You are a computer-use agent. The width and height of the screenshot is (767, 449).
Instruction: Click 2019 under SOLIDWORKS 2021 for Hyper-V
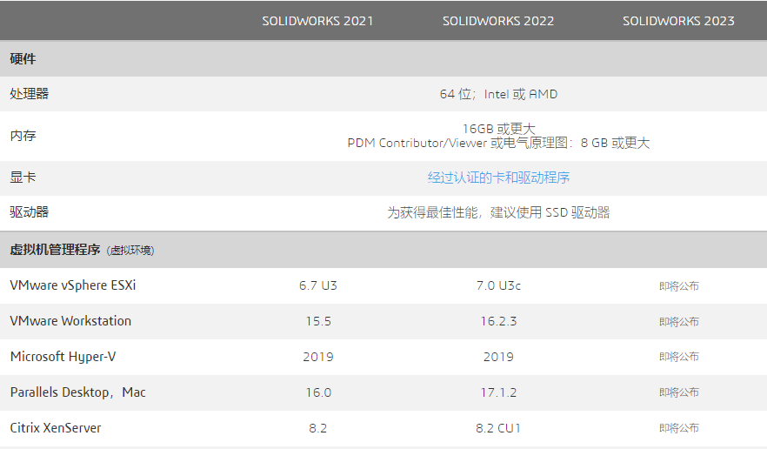(318, 357)
